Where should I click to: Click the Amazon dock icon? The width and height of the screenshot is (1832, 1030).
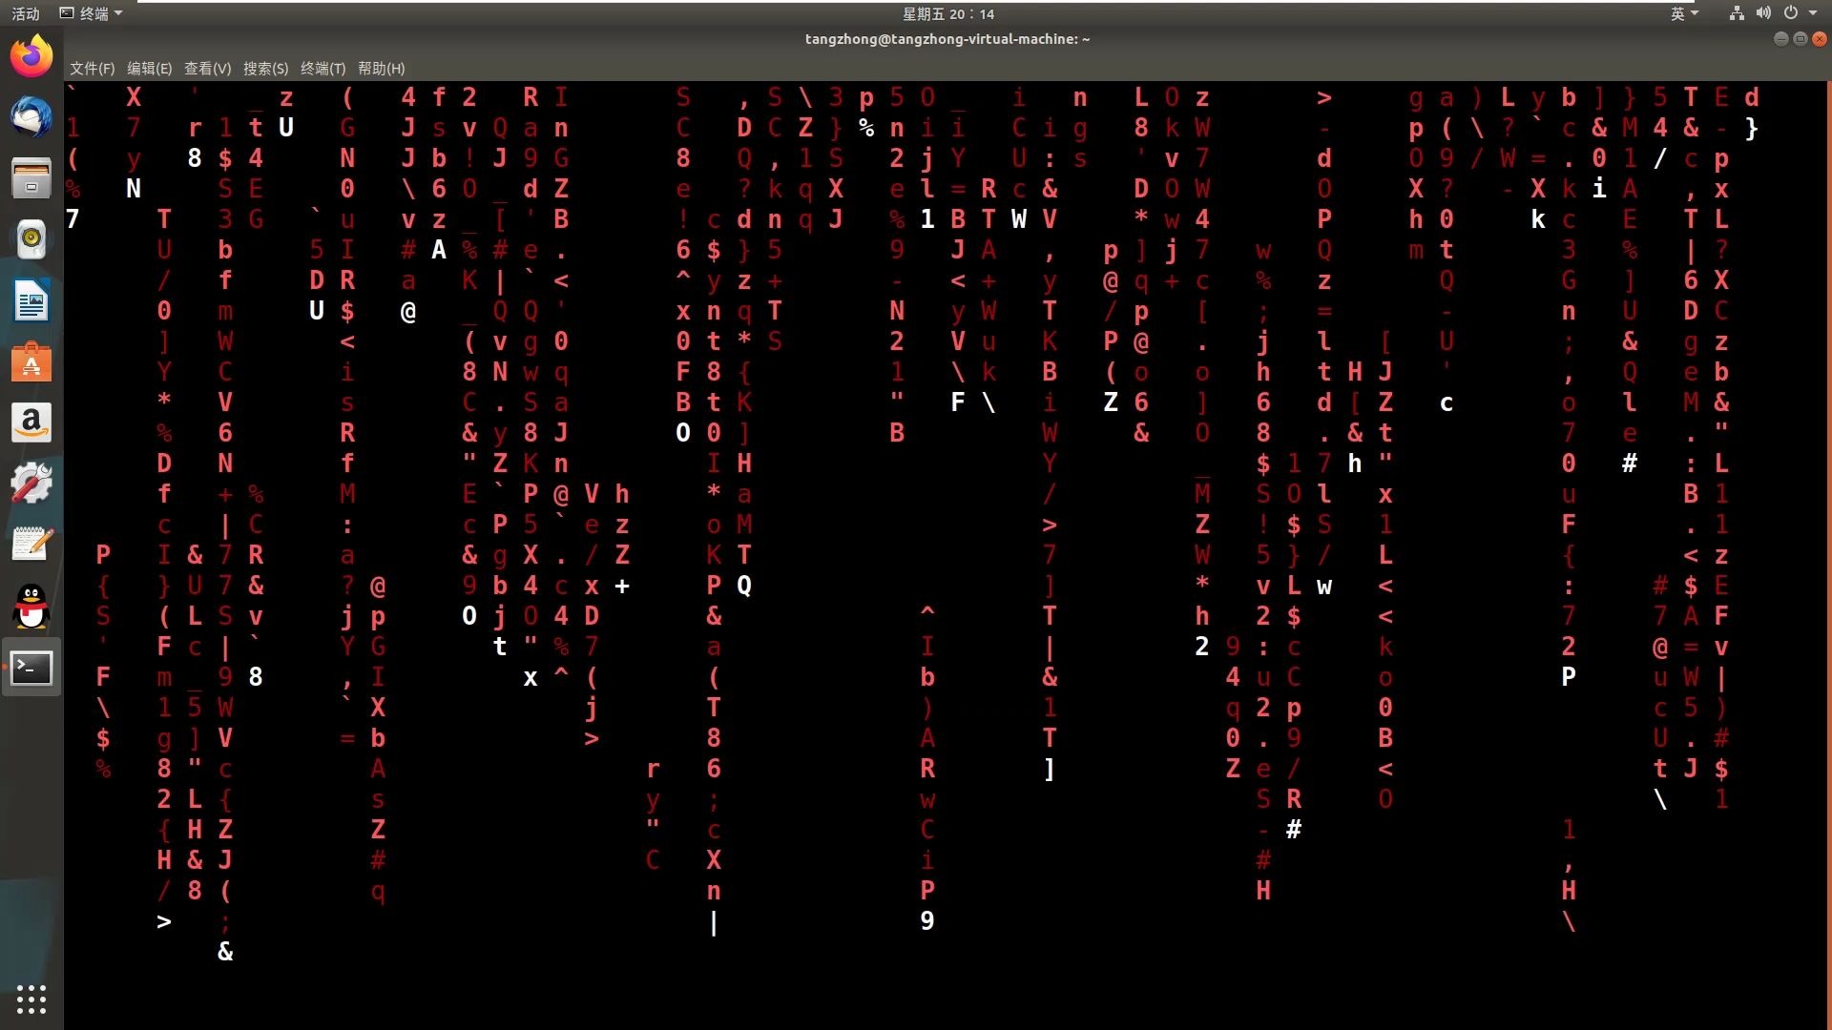click(x=31, y=423)
